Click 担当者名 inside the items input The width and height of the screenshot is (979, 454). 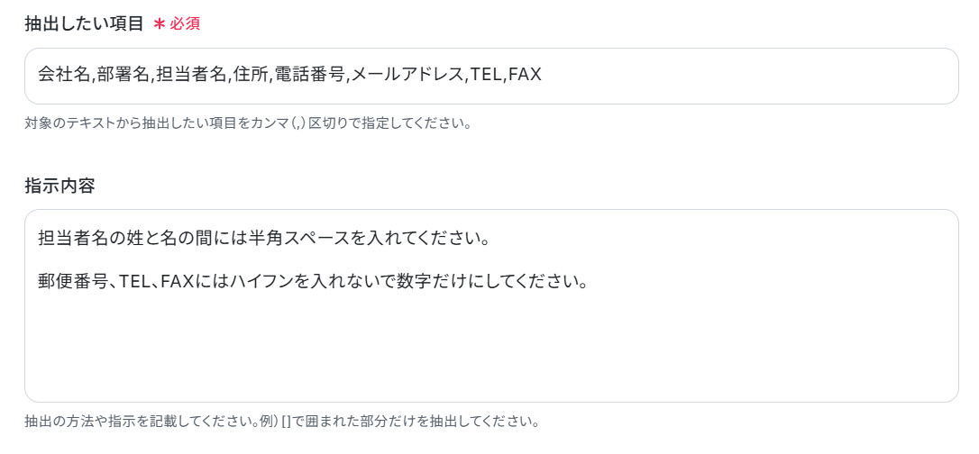pyautogui.click(x=190, y=75)
